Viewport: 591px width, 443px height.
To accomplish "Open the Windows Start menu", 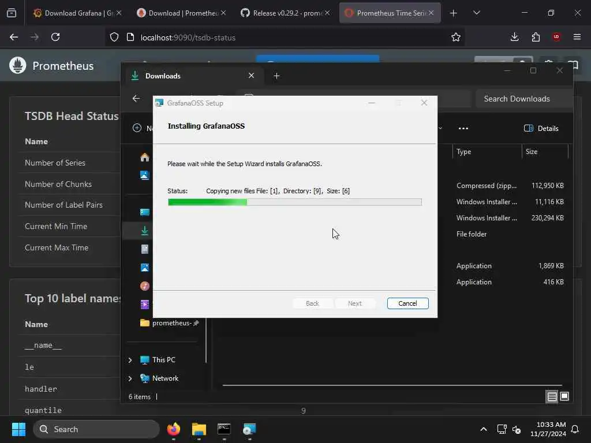I will pos(18,429).
